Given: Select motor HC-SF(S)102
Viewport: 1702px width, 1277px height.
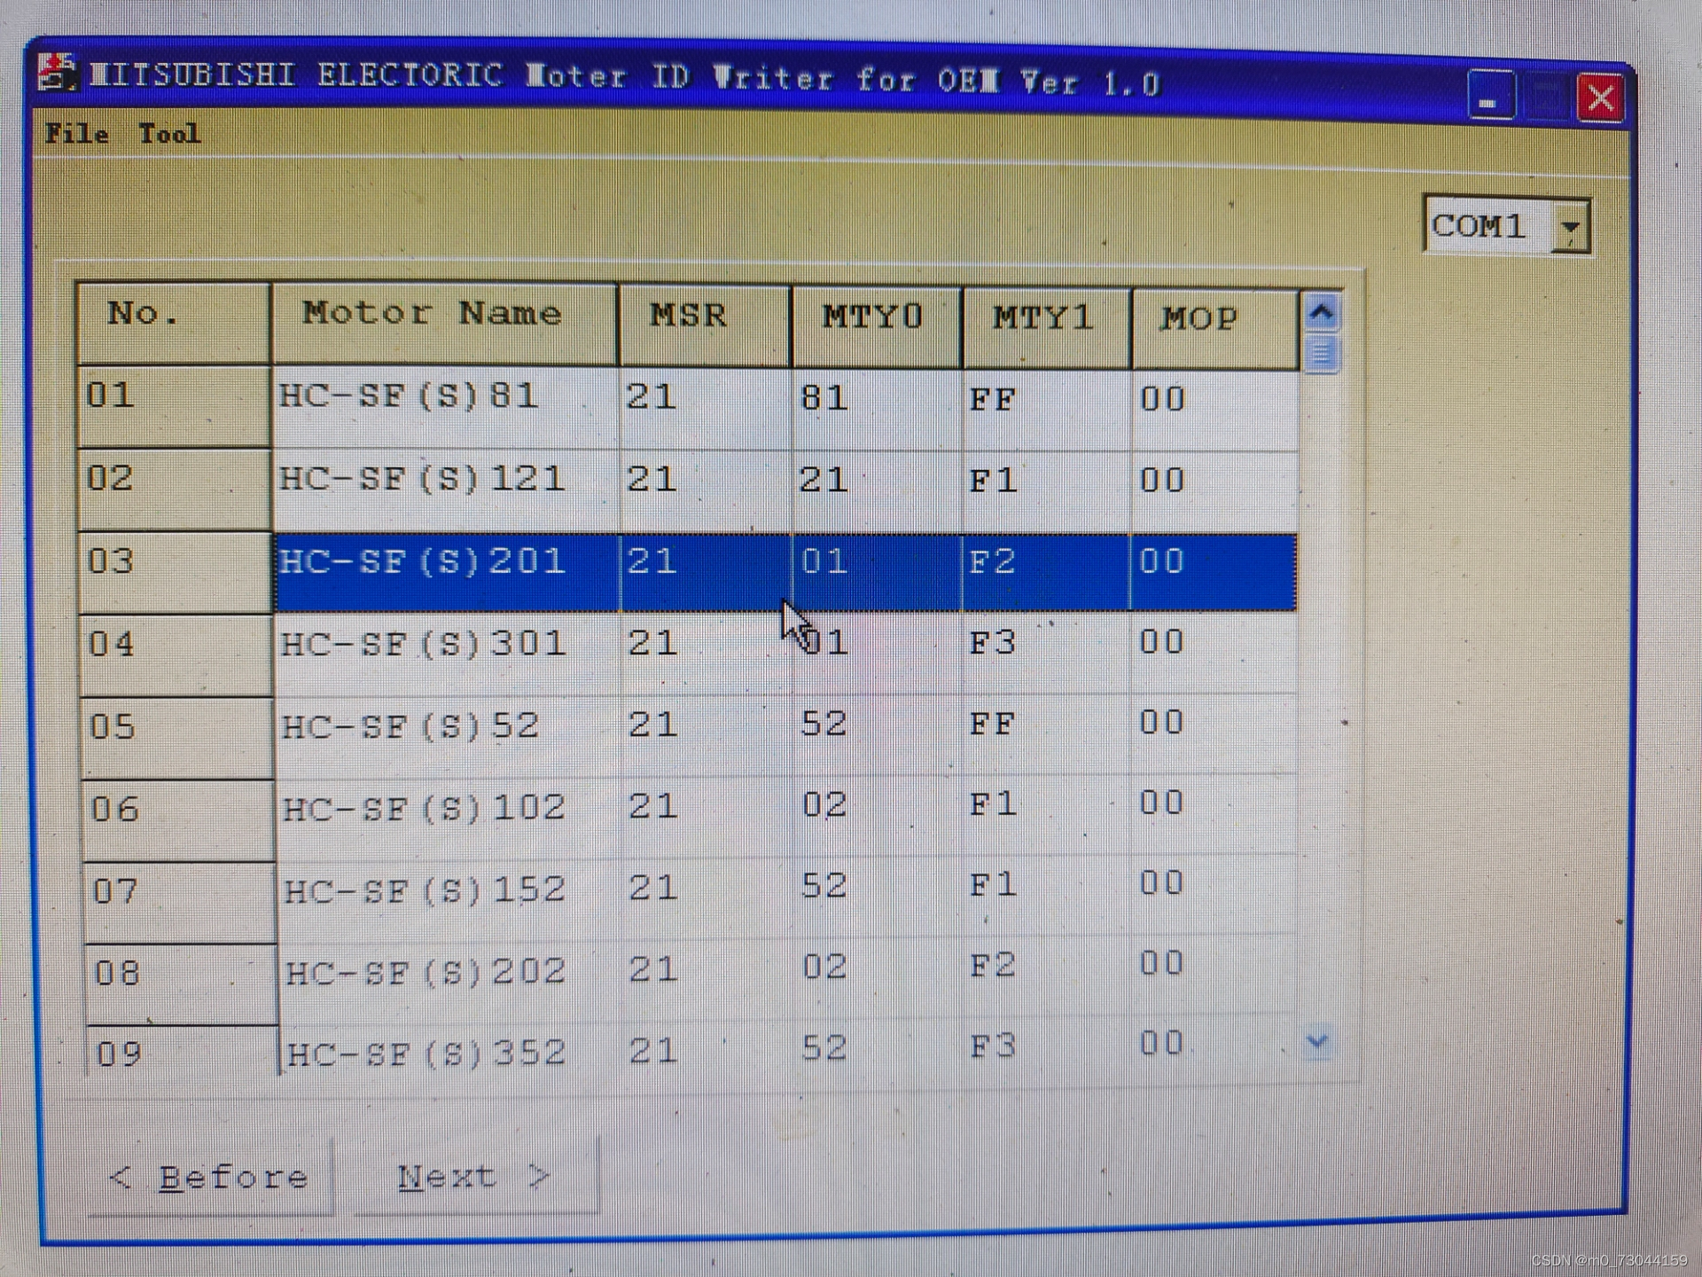Looking at the screenshot, I should coord(449,817).
